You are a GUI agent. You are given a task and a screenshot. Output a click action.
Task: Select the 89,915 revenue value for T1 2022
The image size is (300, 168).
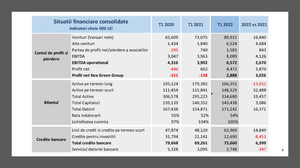[231, 37]
